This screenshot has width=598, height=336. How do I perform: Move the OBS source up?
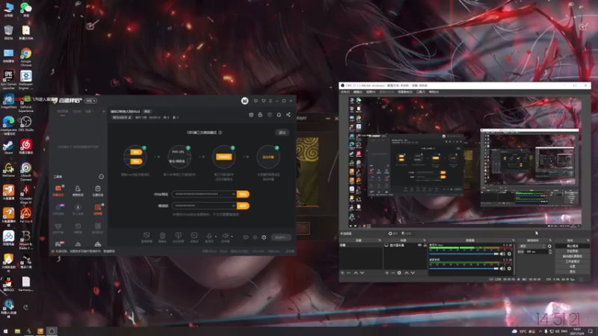[407, 273]
